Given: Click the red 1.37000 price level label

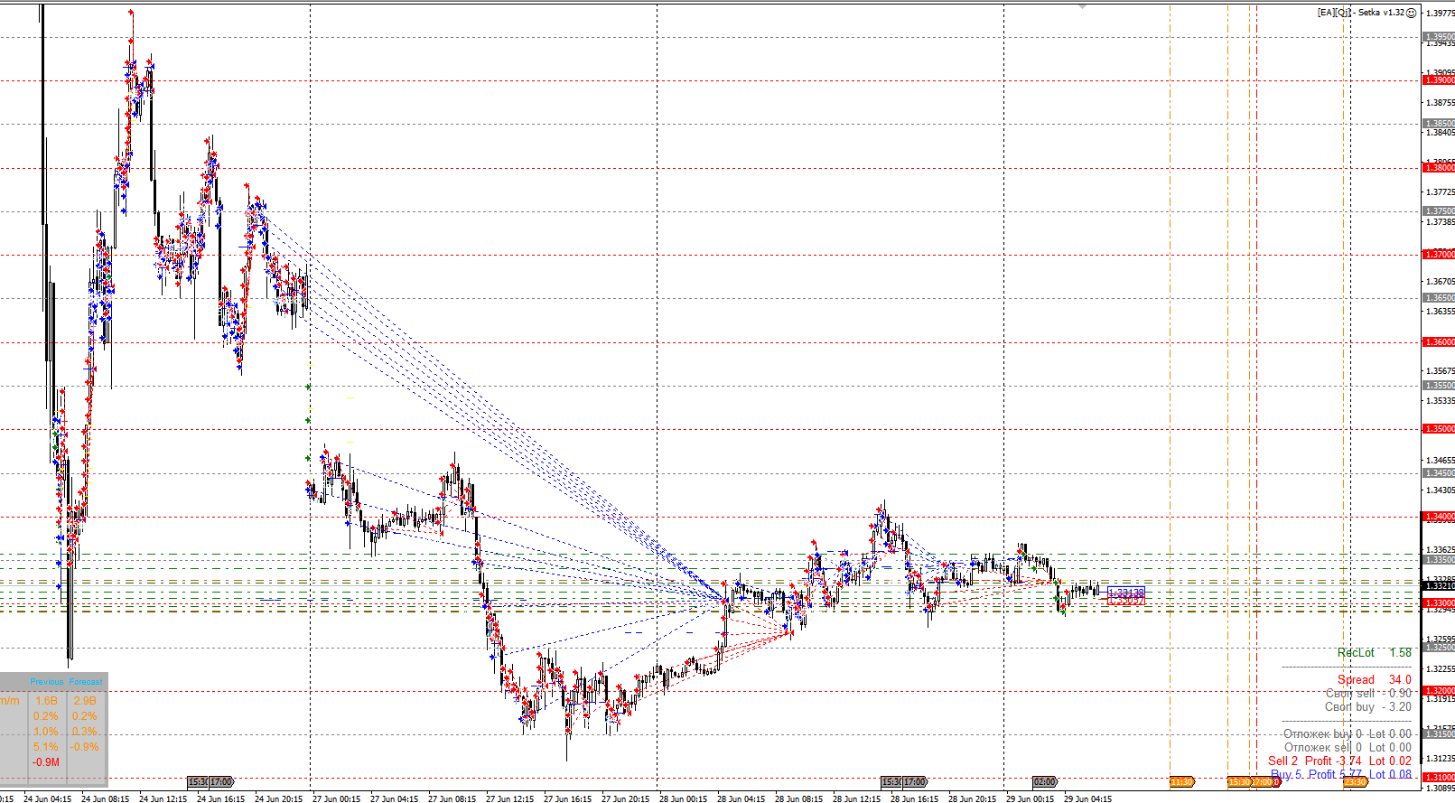Looking at the screenshot, I should [x=1440, y=255].
